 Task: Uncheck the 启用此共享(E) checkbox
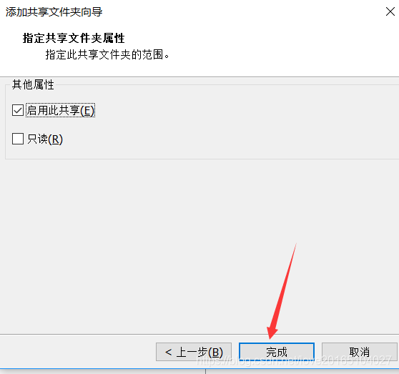coord(18,110)
